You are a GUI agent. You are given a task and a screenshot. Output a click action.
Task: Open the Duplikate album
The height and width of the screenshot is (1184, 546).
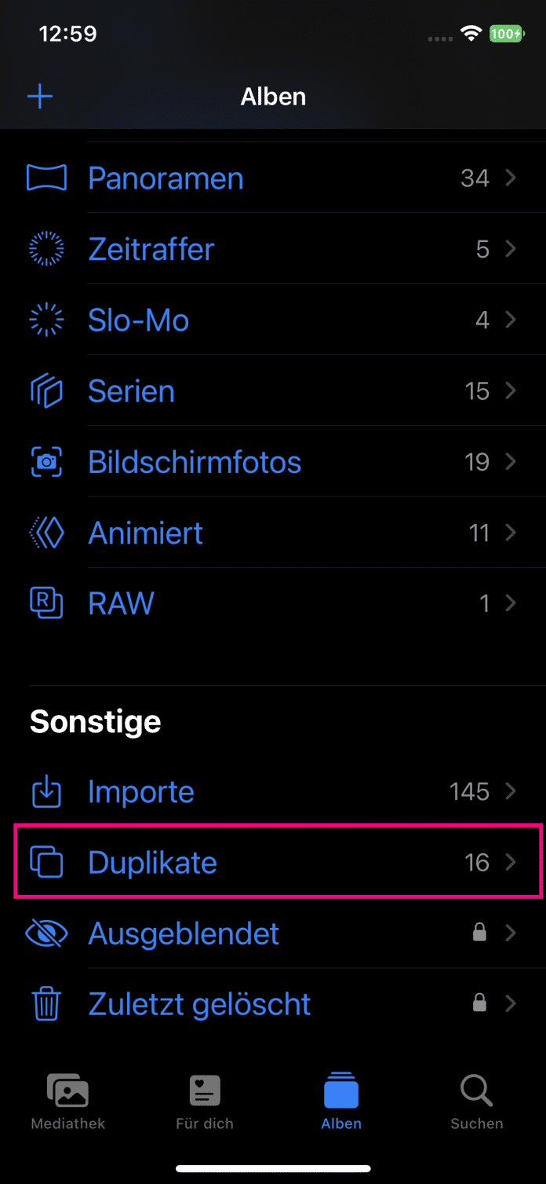(x=153, y=863)
